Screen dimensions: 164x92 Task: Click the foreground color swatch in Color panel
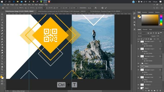pos(139,16)
